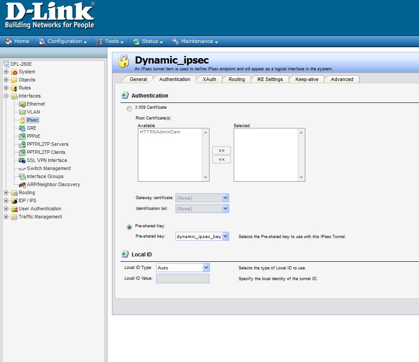The image size is (419, 362).
Task: Open the Pre-shared key dropdown
Action: (225, 236)
